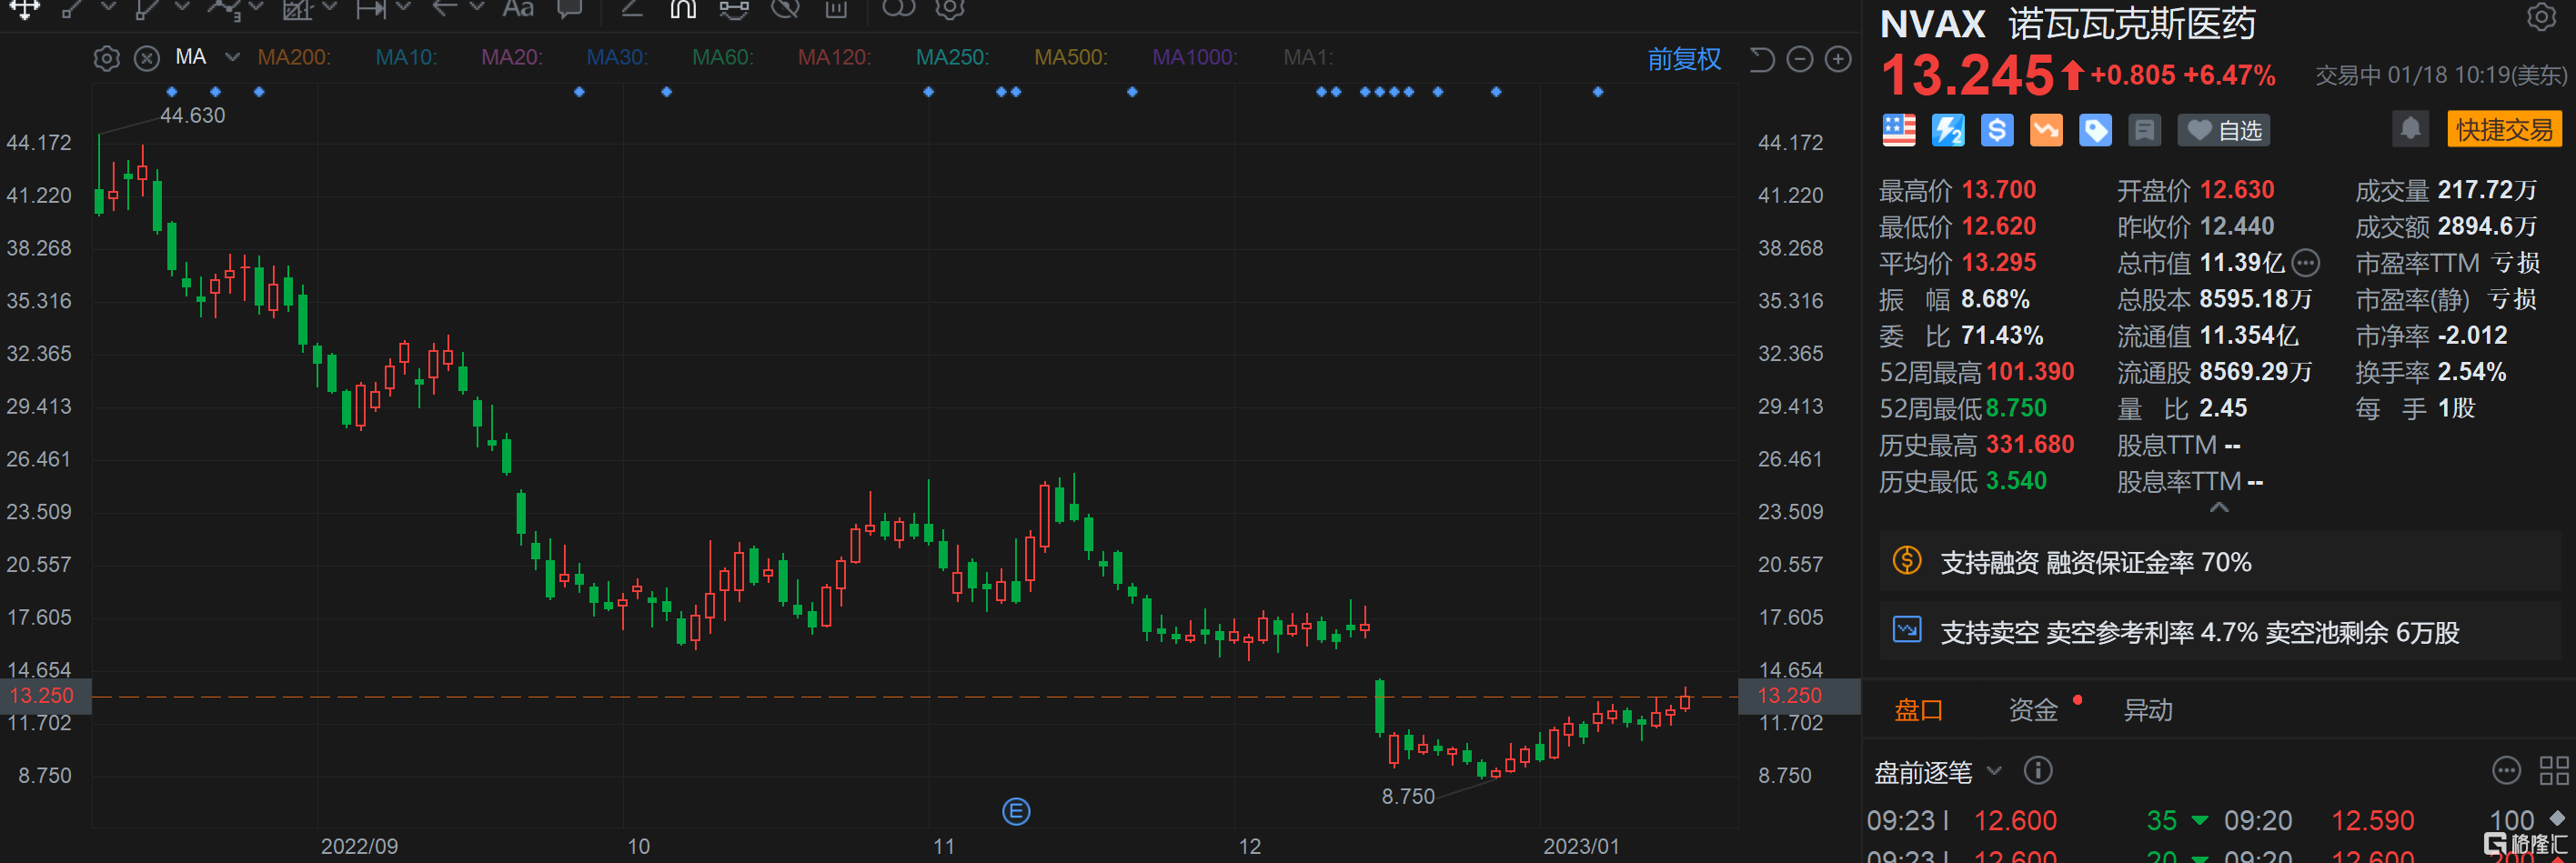The height and width of the screenshot is (863, 2576).
Task: Click the US flag market icon
Action: point(1898,130)
